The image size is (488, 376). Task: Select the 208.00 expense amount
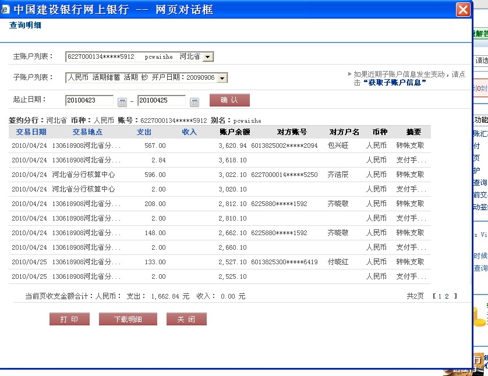(155, 204)
